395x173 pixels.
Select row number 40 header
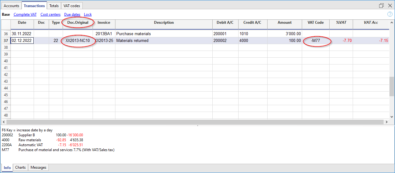pos(6,61)
